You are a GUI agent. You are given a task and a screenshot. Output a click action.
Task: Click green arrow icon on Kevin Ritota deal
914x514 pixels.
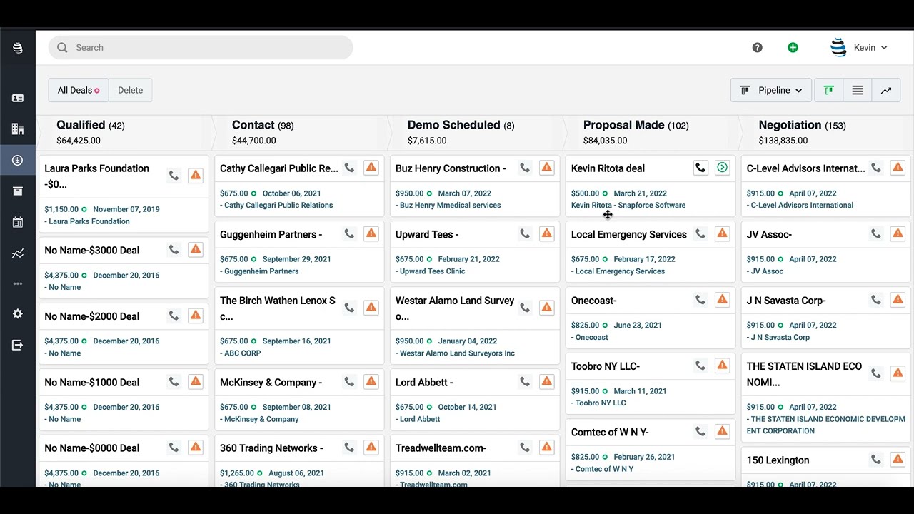click(x=722, y=168)
